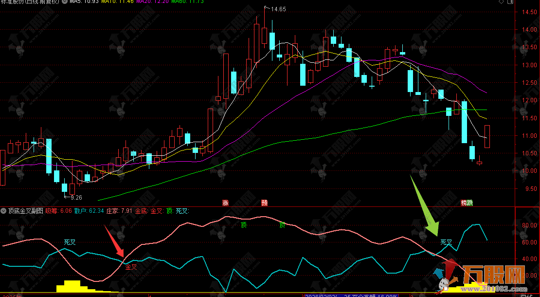Click the 80.00 sub-chart axis label
The width and height of the screenshot is (540, 297).
(x=529, y=225)
